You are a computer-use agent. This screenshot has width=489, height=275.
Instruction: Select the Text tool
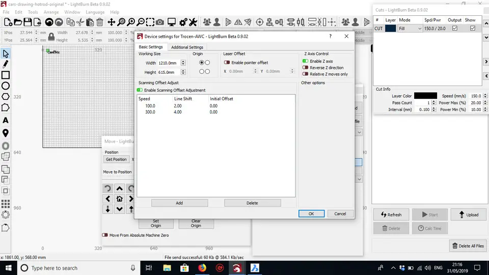point(6,120)
